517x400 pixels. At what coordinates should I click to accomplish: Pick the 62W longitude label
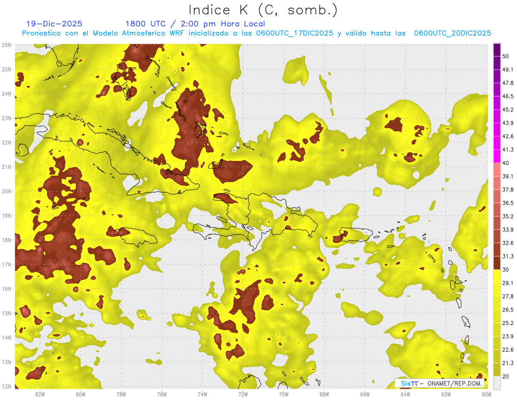(445, 394)
